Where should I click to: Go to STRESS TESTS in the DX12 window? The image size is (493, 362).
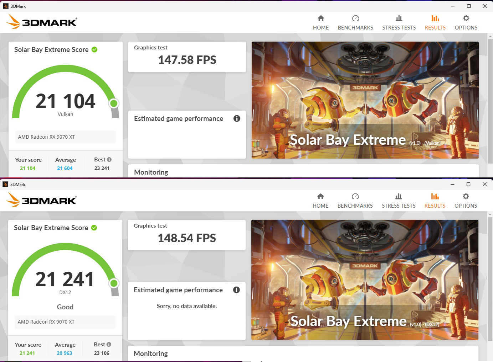399,201
